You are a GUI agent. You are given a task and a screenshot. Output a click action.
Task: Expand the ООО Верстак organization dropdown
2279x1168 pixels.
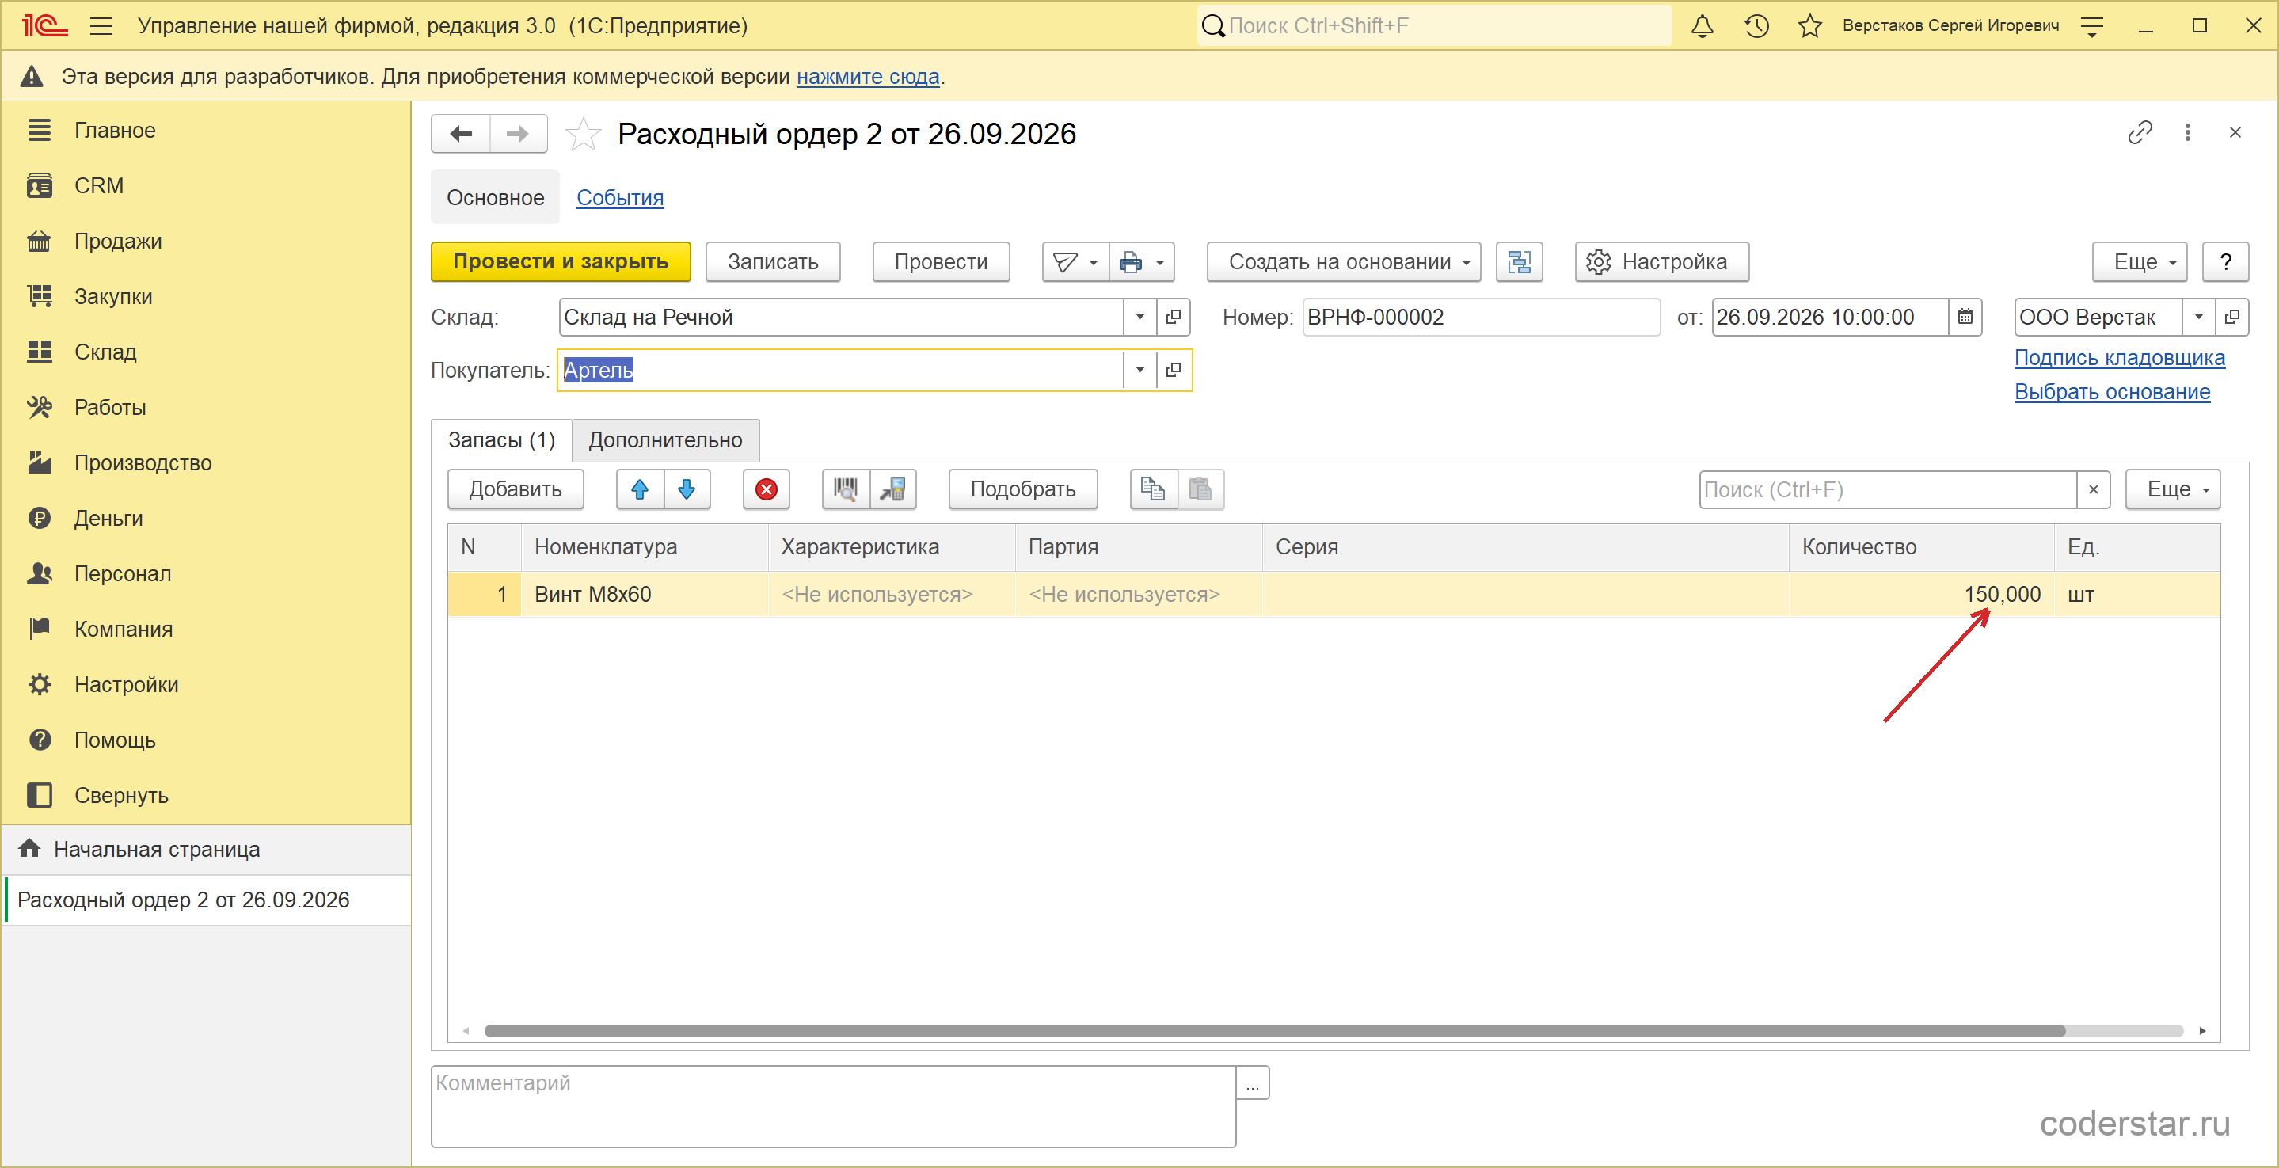[2197, 317]
